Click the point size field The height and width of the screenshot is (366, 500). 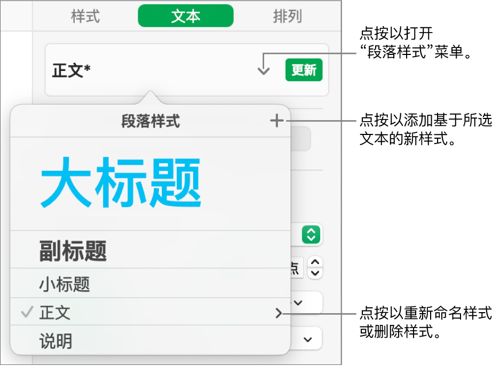click(297, 268)
